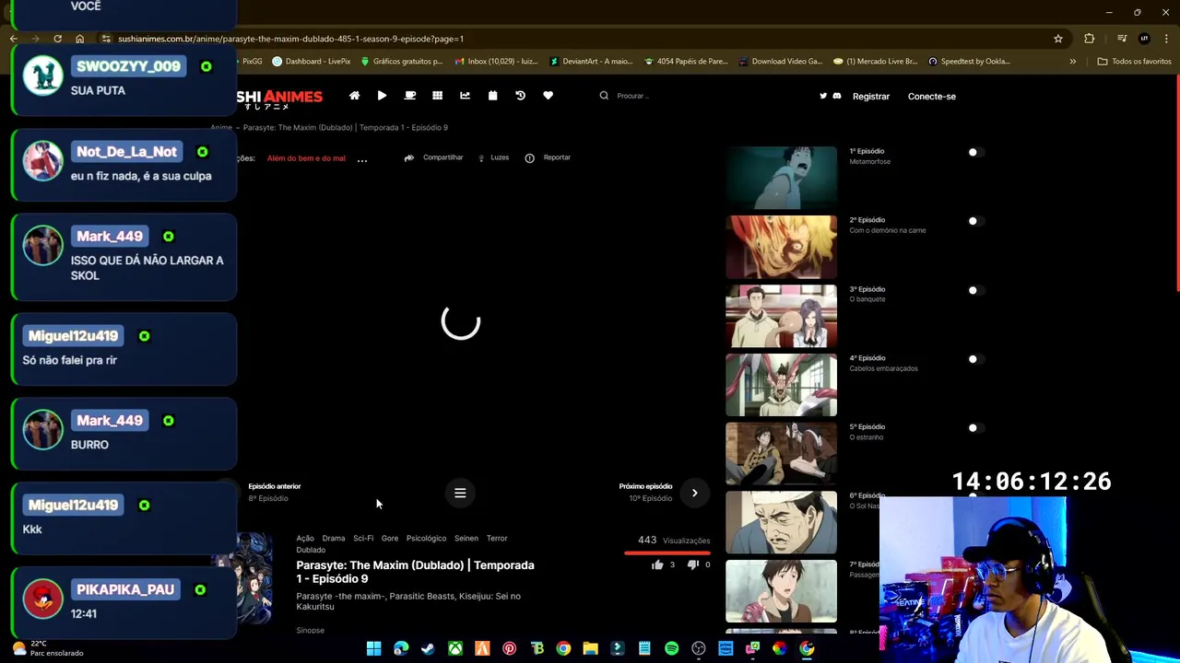Expand the three-dots options menu
The height and width of the screenshot is (663, 1180).
[x=362, y=159]
